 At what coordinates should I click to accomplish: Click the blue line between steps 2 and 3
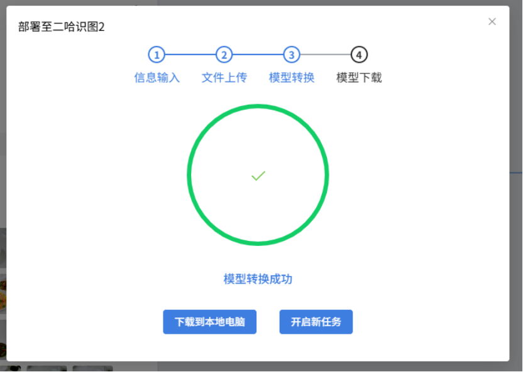(257, 55)
